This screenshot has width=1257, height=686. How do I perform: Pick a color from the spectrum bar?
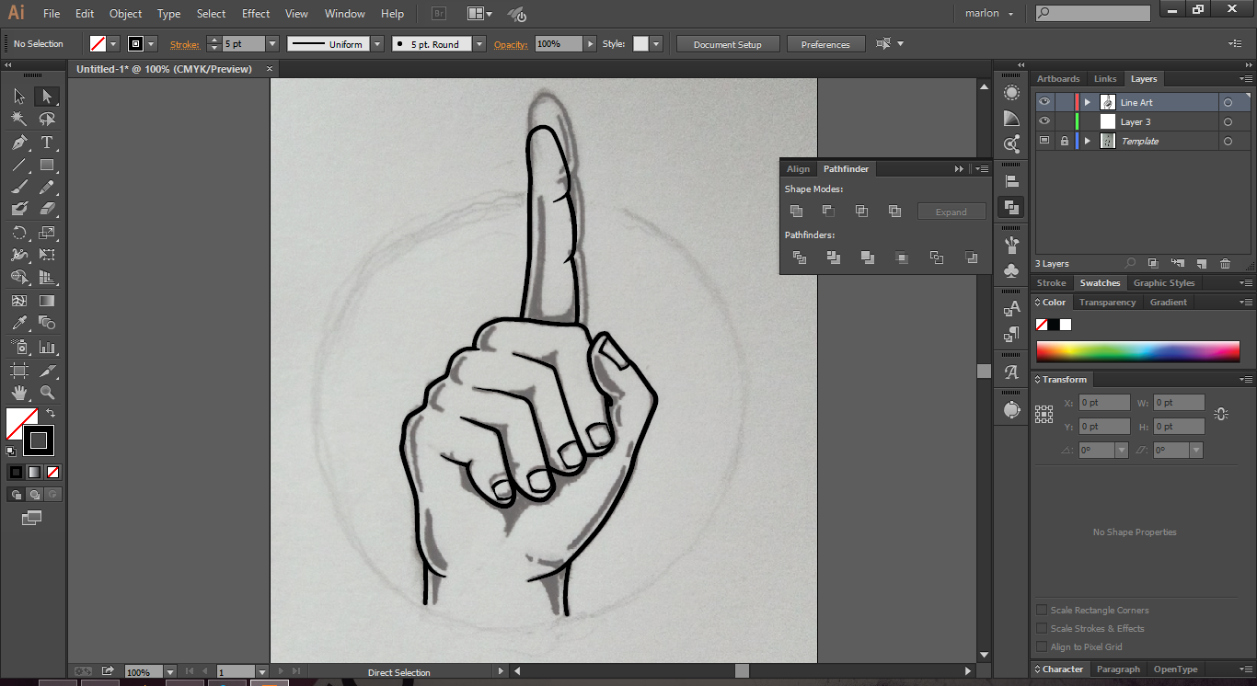1137,351
